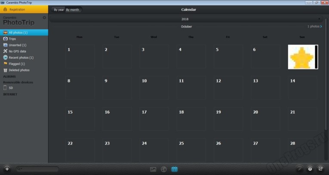This screenshot has height=175, width=329.
Task: Select October 18 calendar cell
Action: (x=191, y=119)
